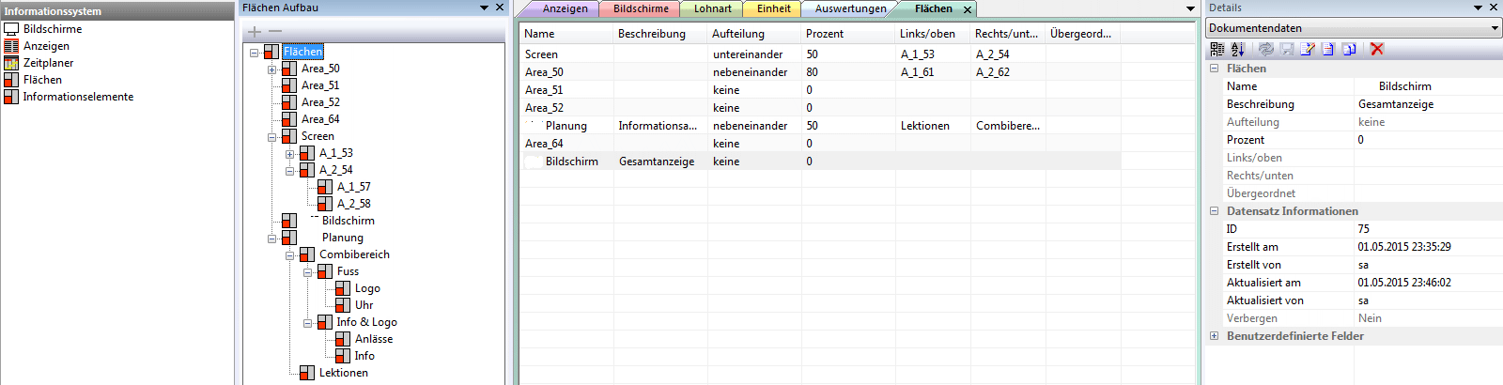1503x385 pixels.
Task: Expand the Area_50 tree node
Action: coord(271,69)
